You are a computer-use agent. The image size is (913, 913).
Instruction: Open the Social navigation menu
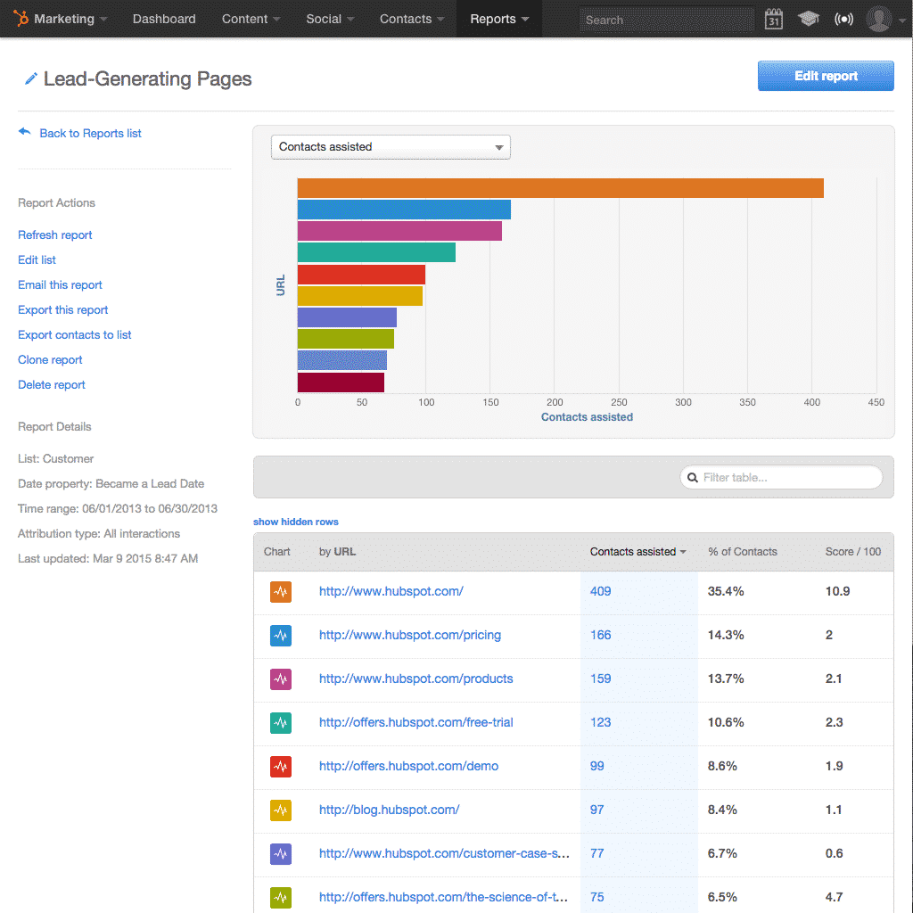tap(329, 19)
